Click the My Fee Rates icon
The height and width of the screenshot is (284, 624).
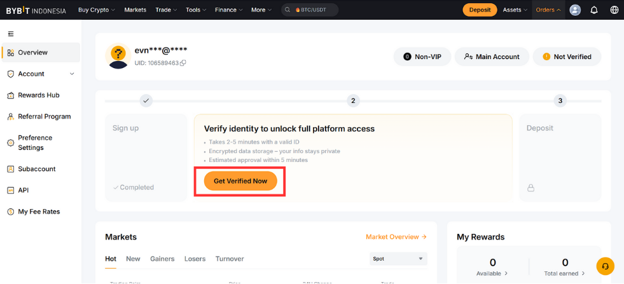coord(11,212)
